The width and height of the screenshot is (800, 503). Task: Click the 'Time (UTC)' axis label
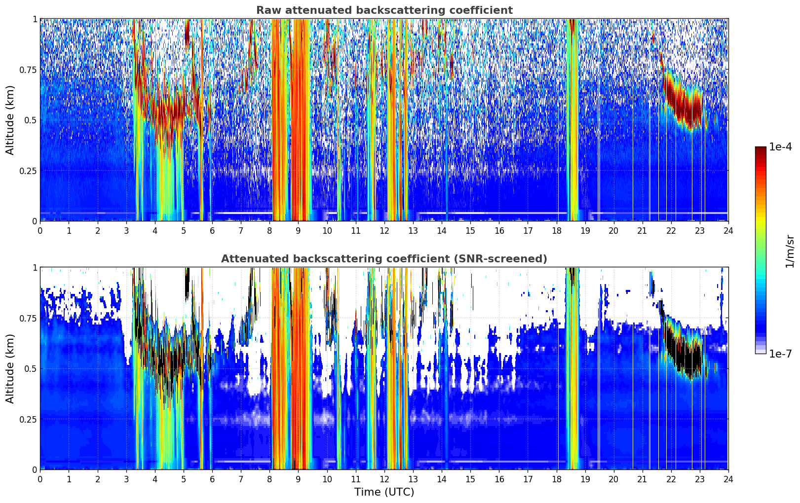[384, 492]
